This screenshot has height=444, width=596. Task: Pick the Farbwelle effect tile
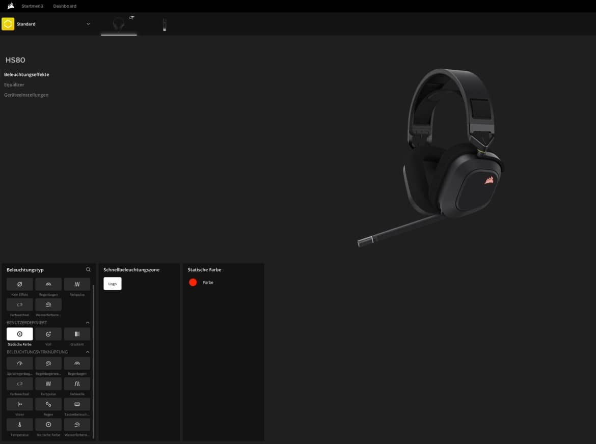77,384
